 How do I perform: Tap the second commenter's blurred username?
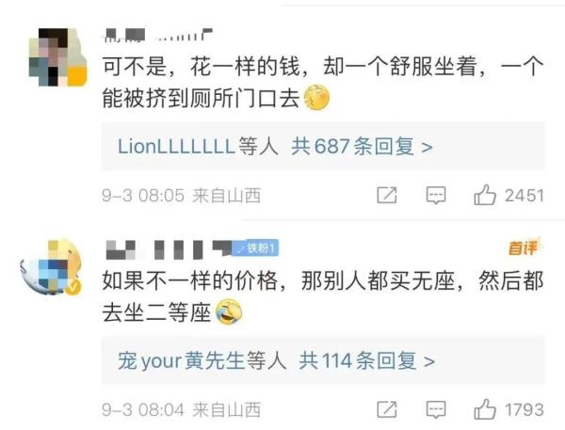click(x=169, y=249)
